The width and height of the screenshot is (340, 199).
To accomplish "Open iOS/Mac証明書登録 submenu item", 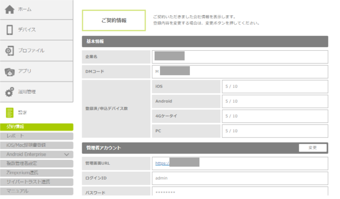I will click(37, 145).
